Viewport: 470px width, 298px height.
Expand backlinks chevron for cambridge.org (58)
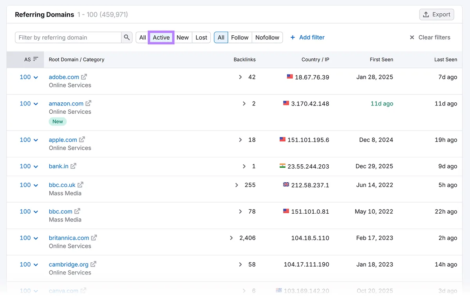coord(240,264)
